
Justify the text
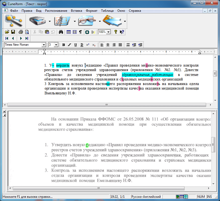coord(120,45)
